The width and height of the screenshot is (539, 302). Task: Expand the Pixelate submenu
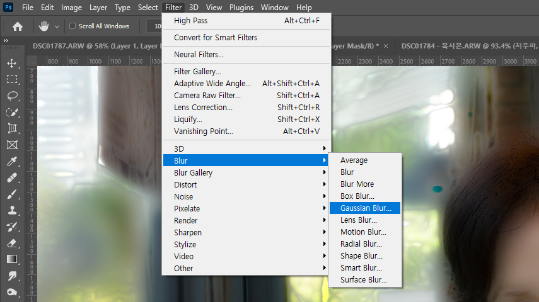coord(246,209)
